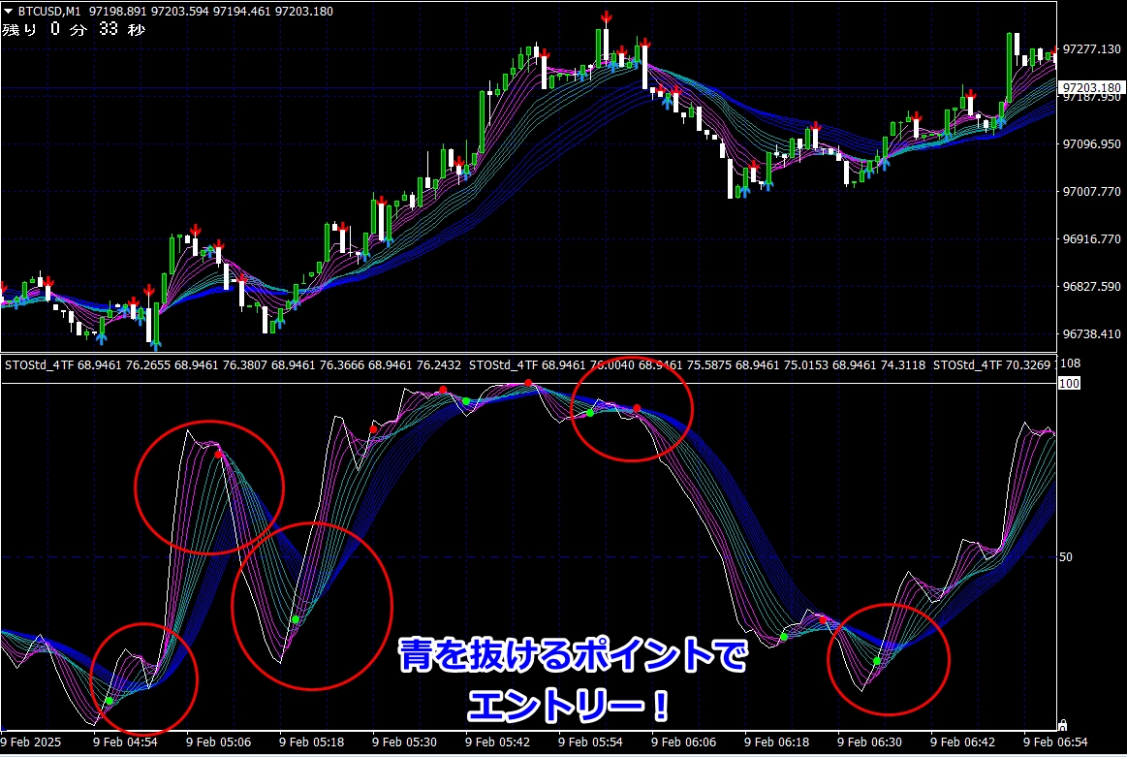Select the current price label 97203.180
This screenshot has height=757, width=1127.
click(x=1091, y=88)
